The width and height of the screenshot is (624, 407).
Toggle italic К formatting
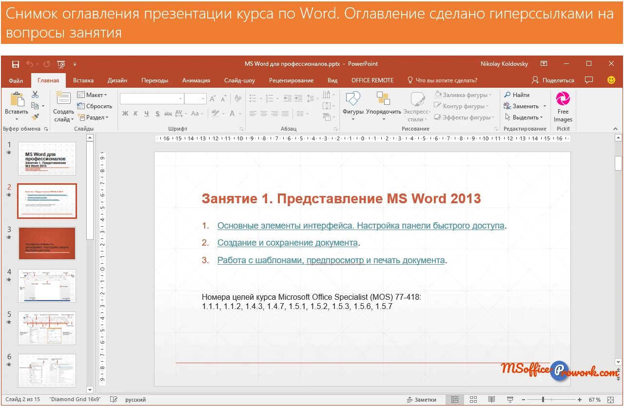click(136, 114)
